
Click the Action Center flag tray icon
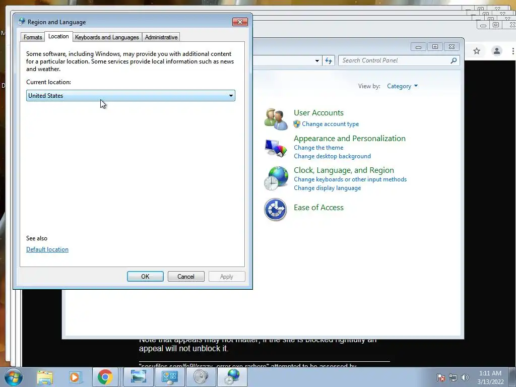coord(440,377)
